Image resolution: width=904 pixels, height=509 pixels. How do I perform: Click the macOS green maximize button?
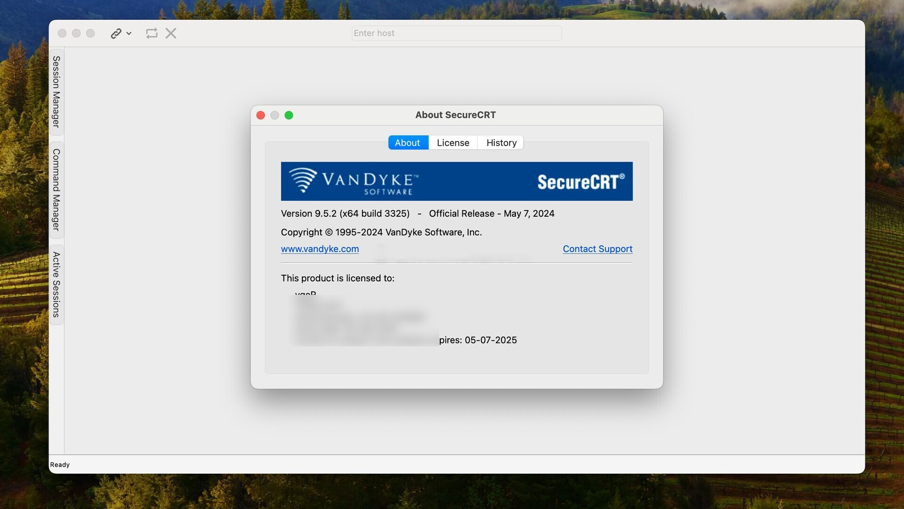[289, 115]
